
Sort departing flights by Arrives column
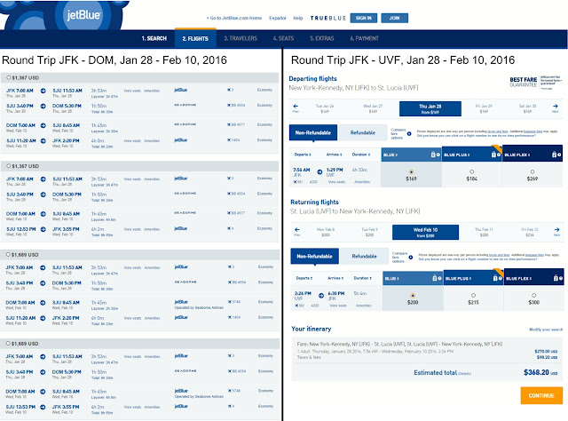click(334, 155)
